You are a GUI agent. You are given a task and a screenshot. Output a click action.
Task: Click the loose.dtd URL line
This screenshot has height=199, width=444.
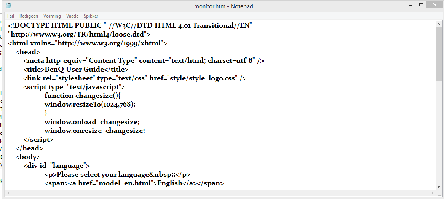79,35
